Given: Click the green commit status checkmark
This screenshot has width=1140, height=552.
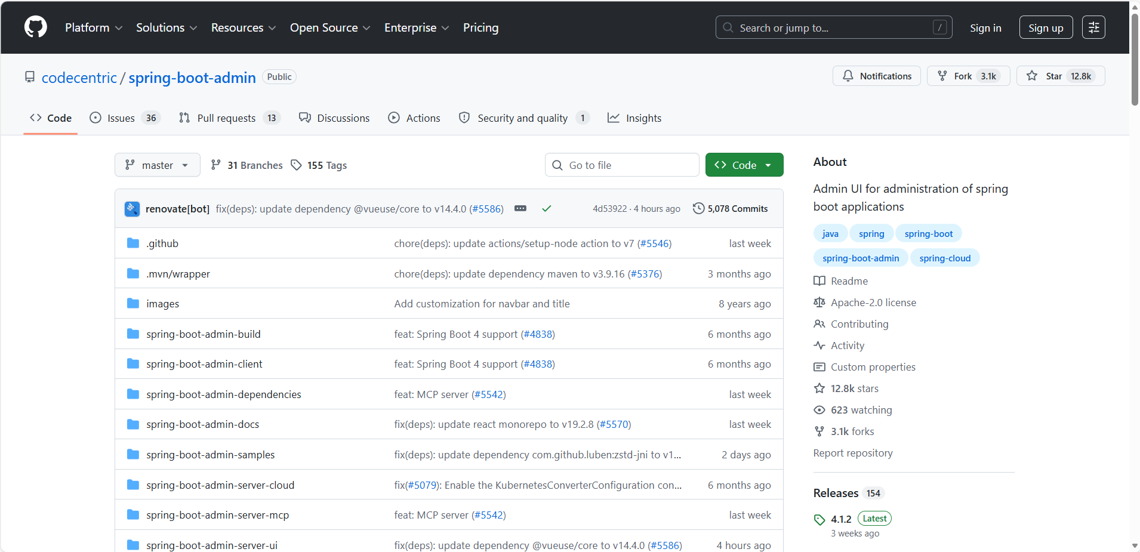Looking at the screenshot, I should [x=547, y=208].
